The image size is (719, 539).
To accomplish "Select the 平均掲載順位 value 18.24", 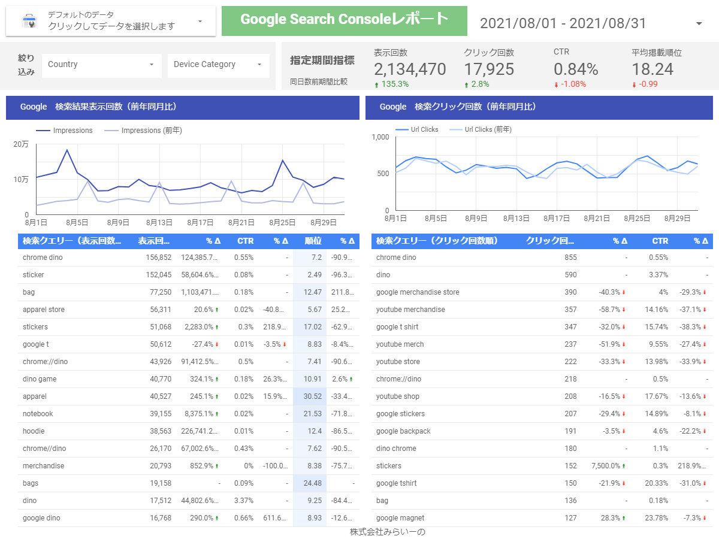I will (x=652, y=69).
